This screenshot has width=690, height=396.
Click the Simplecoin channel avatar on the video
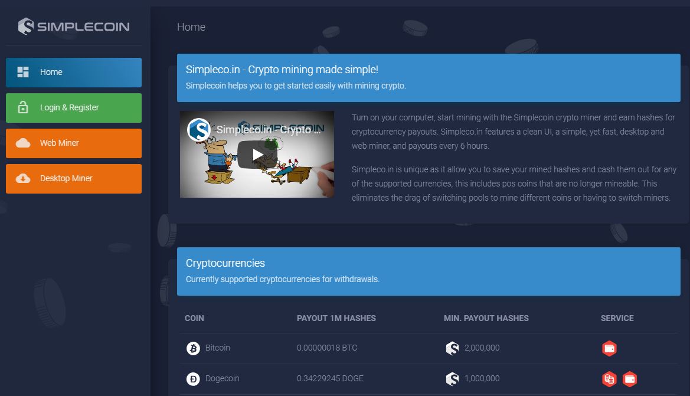coord(199,130)
